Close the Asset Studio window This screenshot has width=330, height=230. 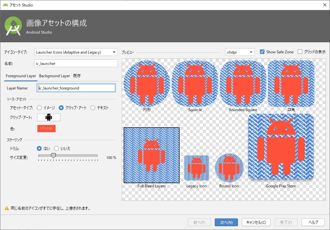tap(325, 5)
